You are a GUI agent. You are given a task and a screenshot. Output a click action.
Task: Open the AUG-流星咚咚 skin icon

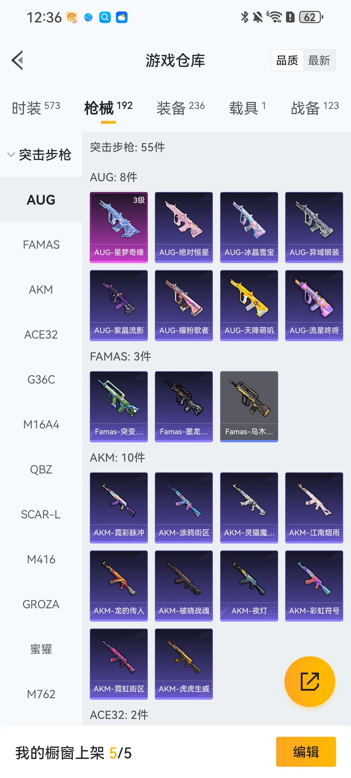(314, 305)
